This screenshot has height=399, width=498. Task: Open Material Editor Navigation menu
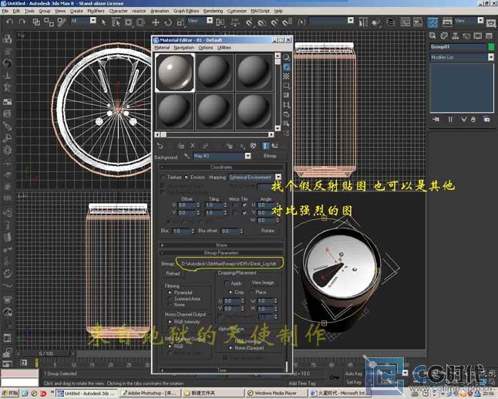coord(184,48)
